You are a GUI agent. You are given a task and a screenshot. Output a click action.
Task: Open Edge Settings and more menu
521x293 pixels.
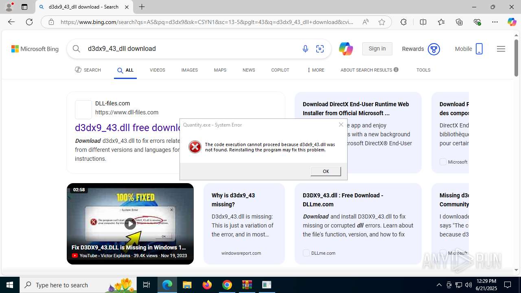495,22
